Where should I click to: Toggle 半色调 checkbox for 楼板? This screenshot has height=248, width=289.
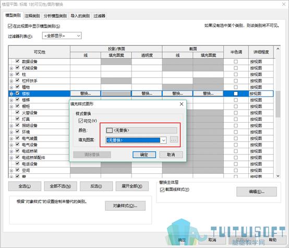click(x=236, y=93)
